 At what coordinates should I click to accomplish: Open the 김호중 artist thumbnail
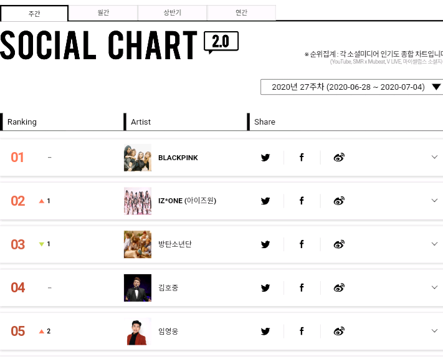point(138,288)
